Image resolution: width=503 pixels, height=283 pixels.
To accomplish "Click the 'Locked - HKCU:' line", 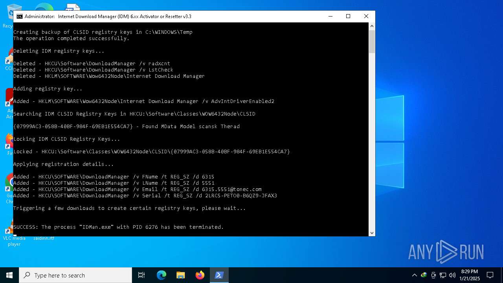I will coord(152,152).
